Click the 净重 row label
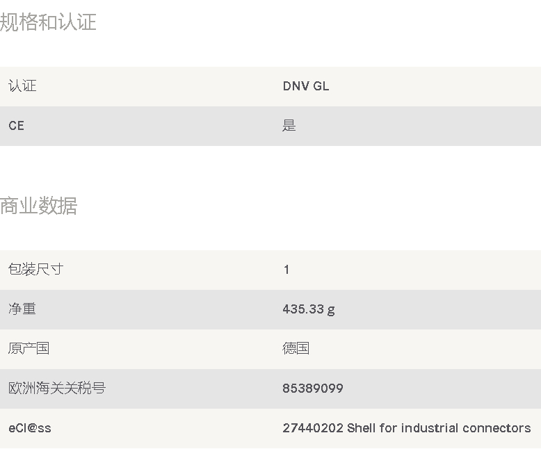The width and height of the screenshot is (541, 449). [x=22, y=309]
